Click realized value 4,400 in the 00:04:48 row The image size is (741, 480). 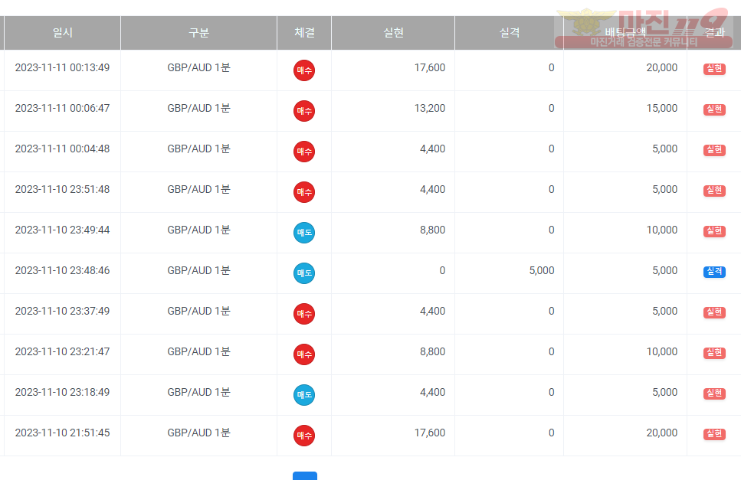pyautogui.click(x=432, y=149)
